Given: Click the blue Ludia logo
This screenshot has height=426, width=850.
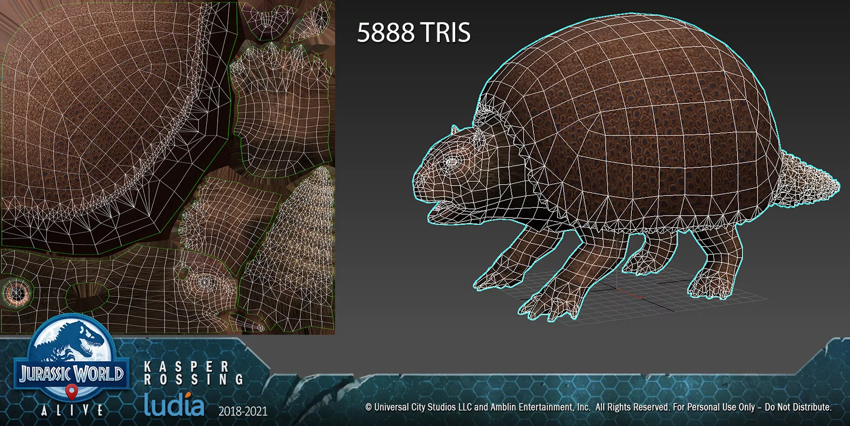Looking at the screenshot, I should (174, 404).
